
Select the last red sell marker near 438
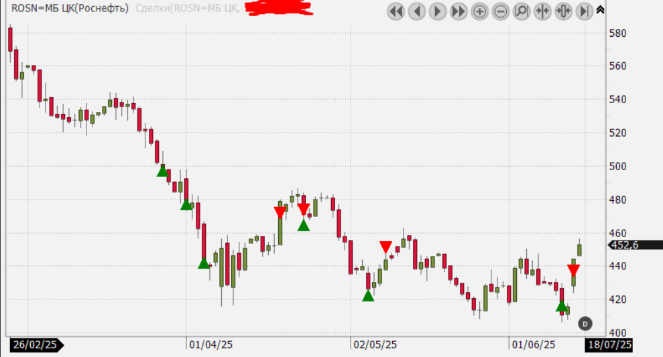click(573, 271)
